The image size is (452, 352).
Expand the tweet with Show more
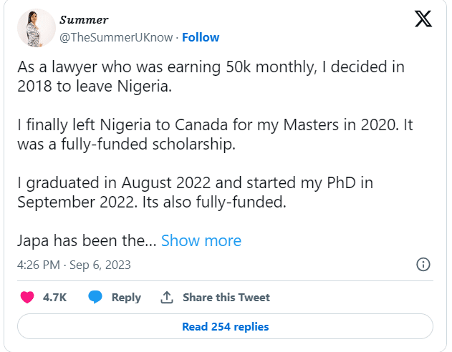[201, 240]
